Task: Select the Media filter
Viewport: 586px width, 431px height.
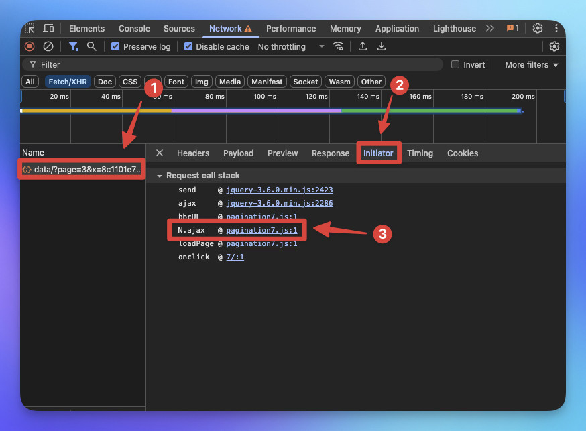Action: [x=230, y=82]
